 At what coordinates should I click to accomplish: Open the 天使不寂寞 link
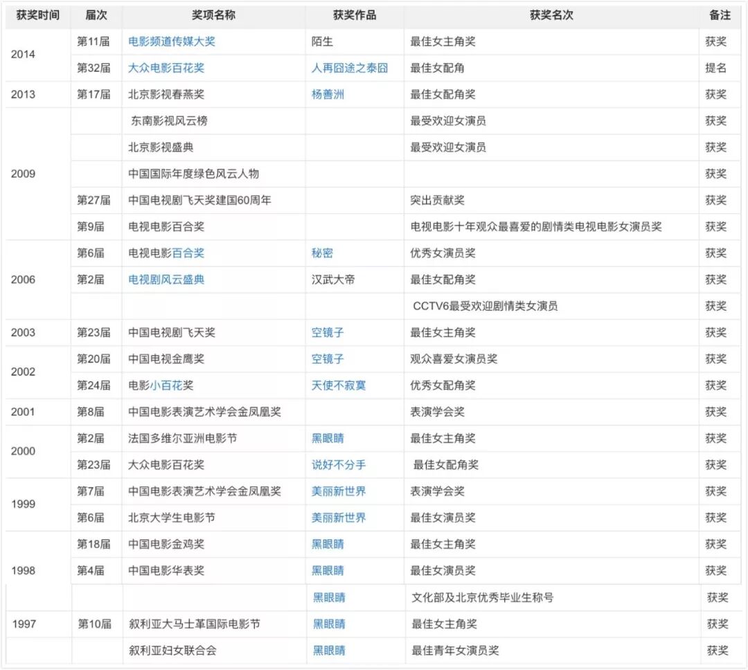pos(339,386)
